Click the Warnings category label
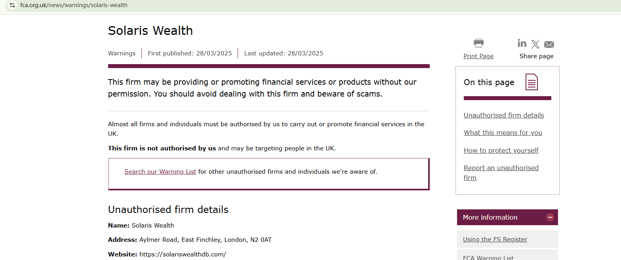Screen dimensions: 621x260 tap(122, 53)
